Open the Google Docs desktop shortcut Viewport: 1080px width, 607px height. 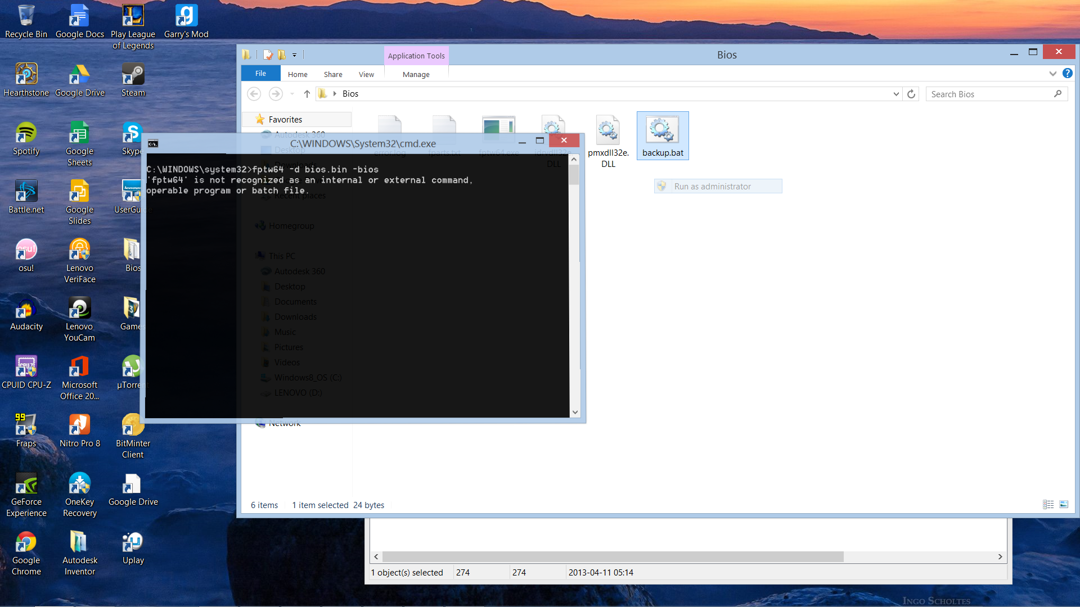click(x=79, y=21)
